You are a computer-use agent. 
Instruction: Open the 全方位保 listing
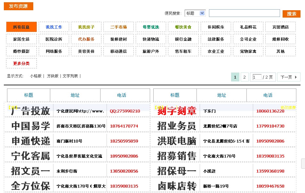[30, 186]
